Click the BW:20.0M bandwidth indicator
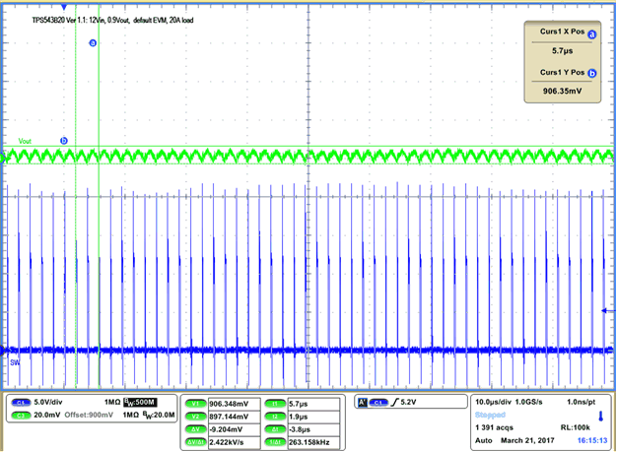Viewport: 617px width, 452px height. pos(159,415)
